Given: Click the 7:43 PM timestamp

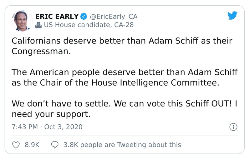Looking at the screenshot, I should (x=24, y=127).
